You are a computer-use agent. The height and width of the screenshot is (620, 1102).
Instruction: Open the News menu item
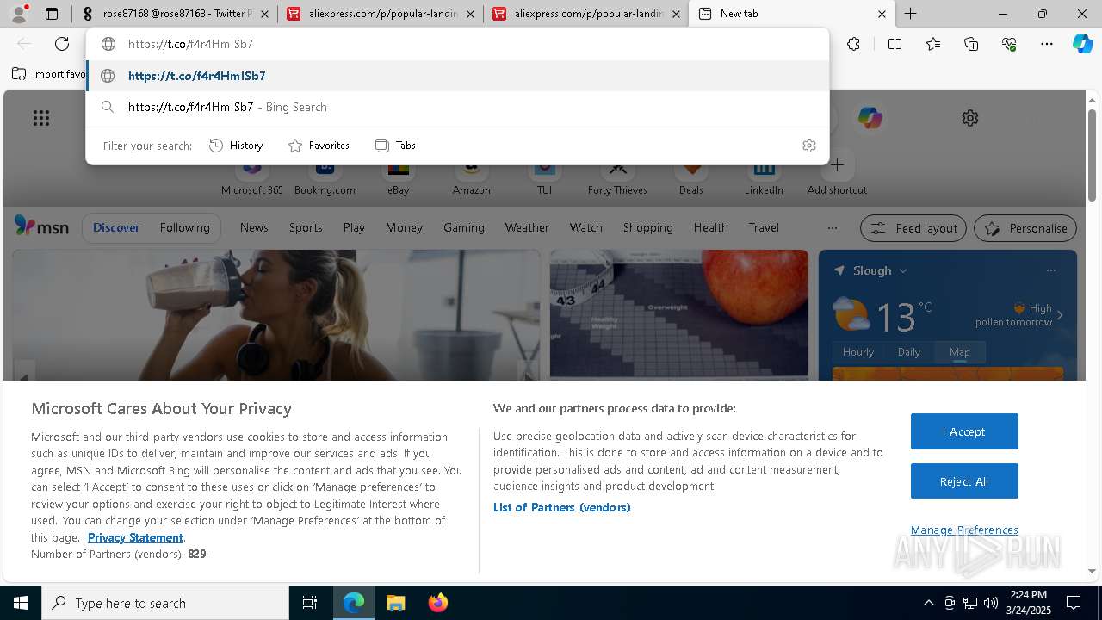pyautogui.click(x=254, y=227)
